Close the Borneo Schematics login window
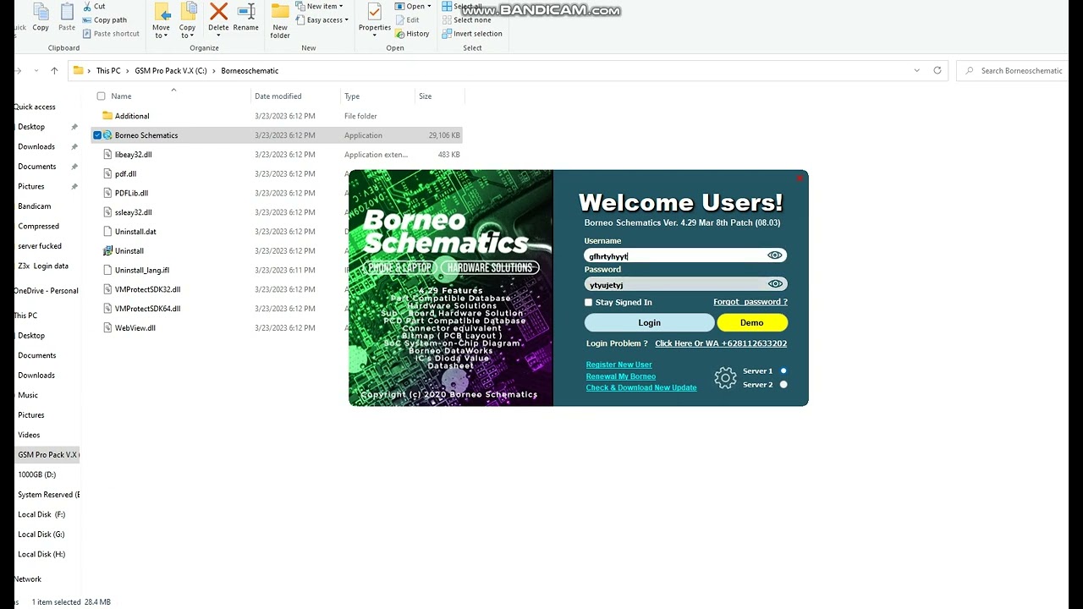1083x609 pixels. point(799,178)
